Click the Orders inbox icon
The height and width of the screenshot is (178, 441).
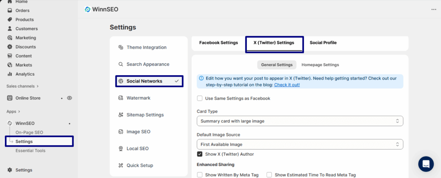[10, 10]
